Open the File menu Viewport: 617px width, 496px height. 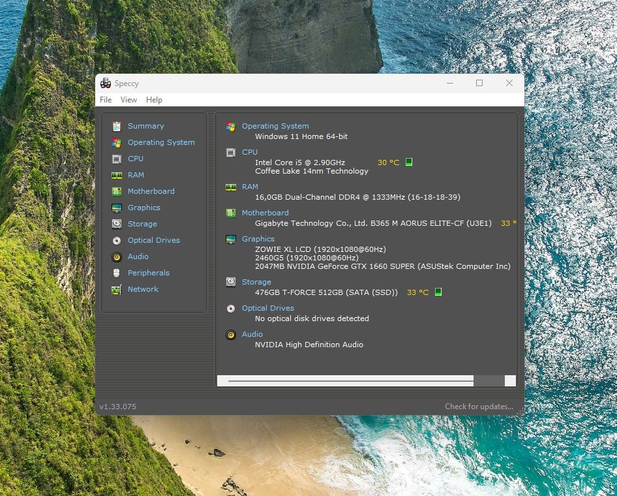(x=106, y=100)
